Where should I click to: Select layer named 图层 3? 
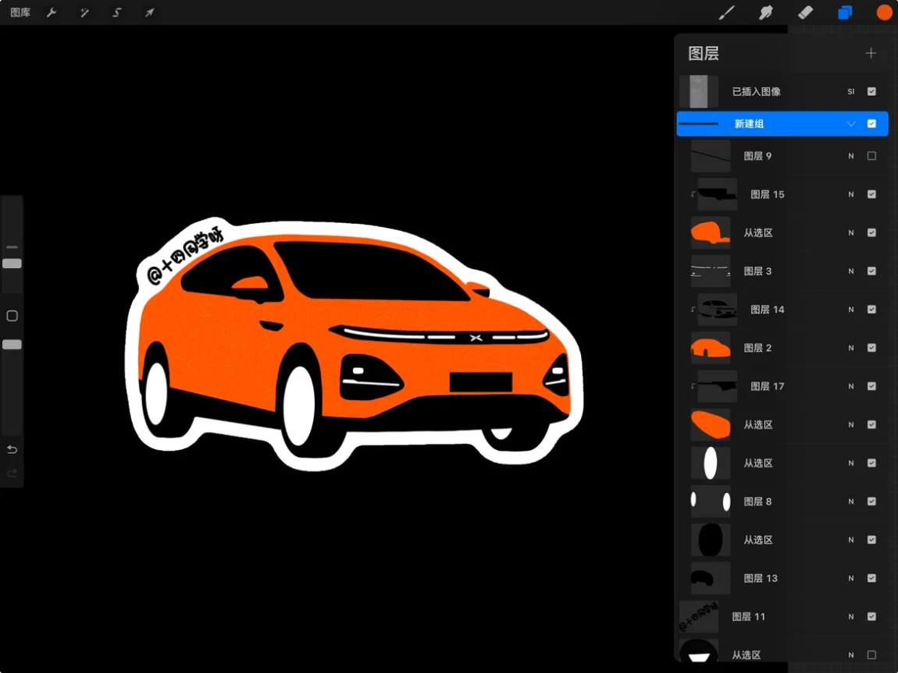pyautogui.click(x=757, y=271)
